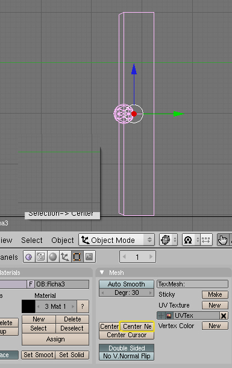Open the Object menu

click(x=63, y=240)
